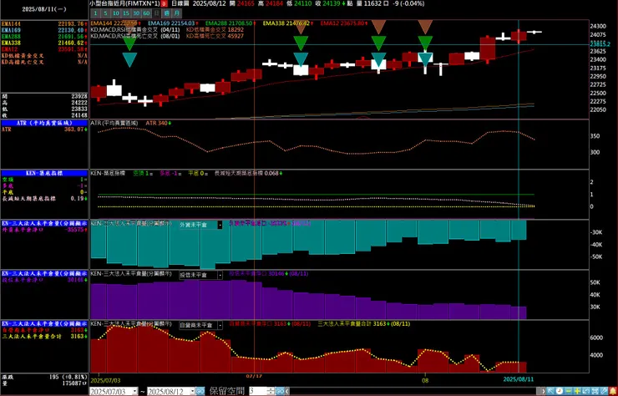Click the EMA288 21708.50 chart legend
The height and width of the screenshot is (396, 618).
(x=230, y=23)
